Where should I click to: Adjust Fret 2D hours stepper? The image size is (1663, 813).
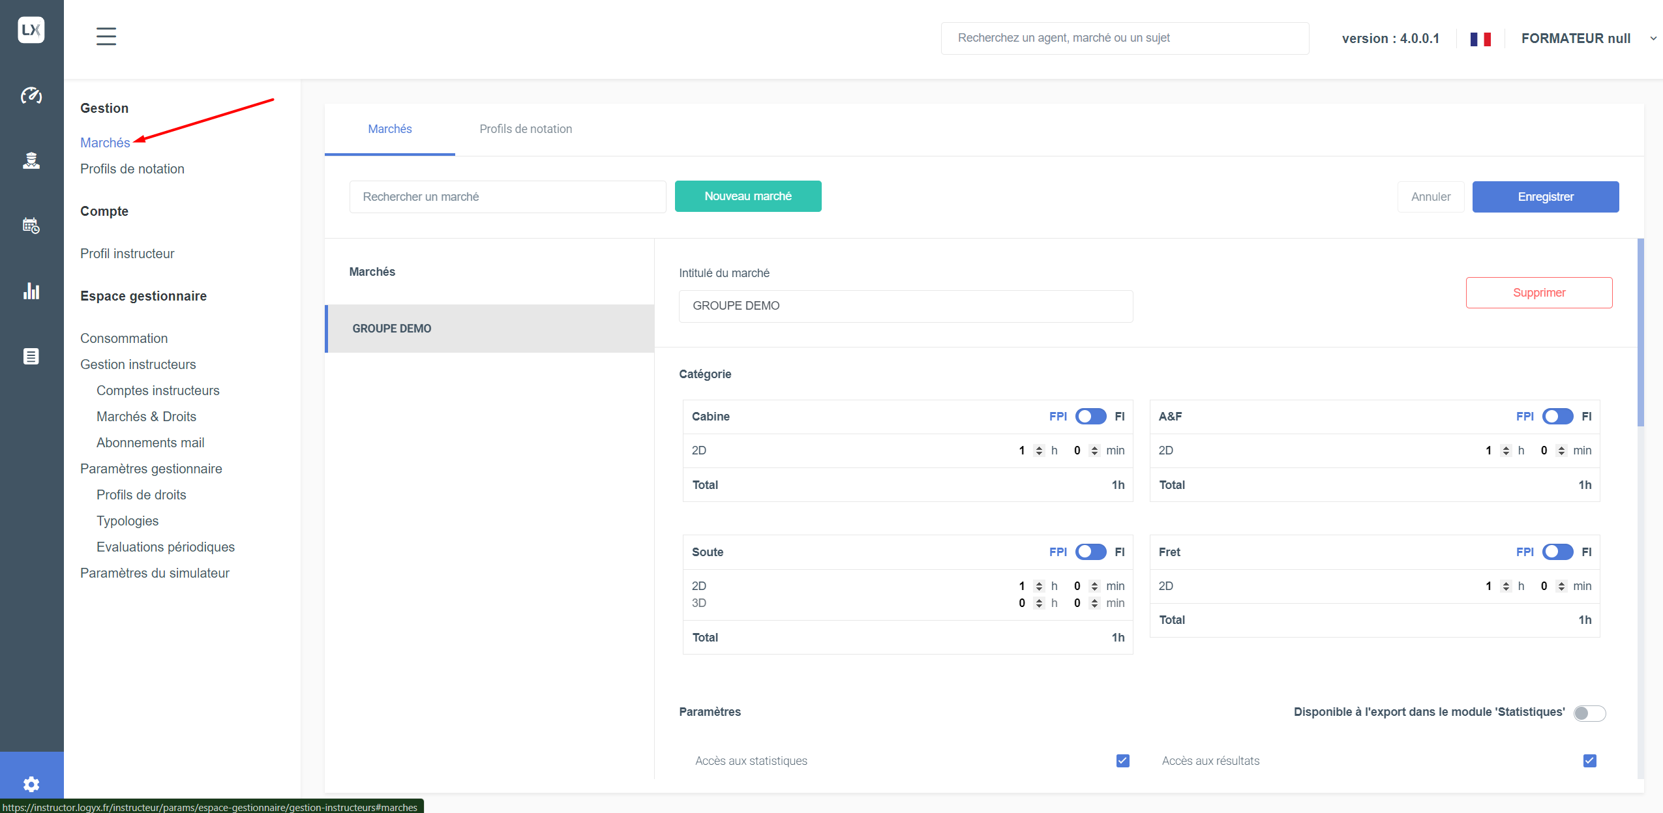pos(1506,586)
